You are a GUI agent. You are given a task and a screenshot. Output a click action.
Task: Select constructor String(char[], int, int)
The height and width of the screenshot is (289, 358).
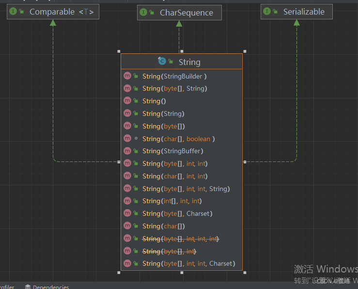182,176
